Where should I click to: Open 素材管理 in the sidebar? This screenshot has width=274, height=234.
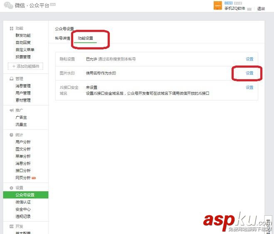pyautogui.click(x=23, y=100)
